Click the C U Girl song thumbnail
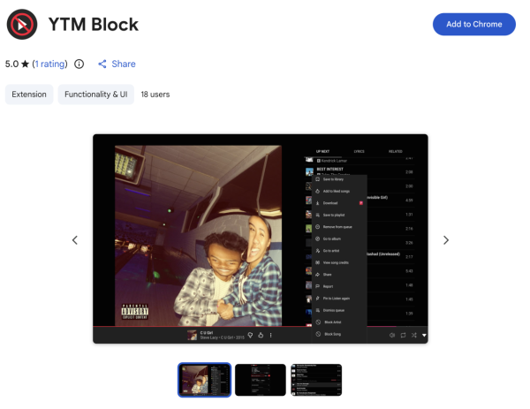 [x=192, y=336]
